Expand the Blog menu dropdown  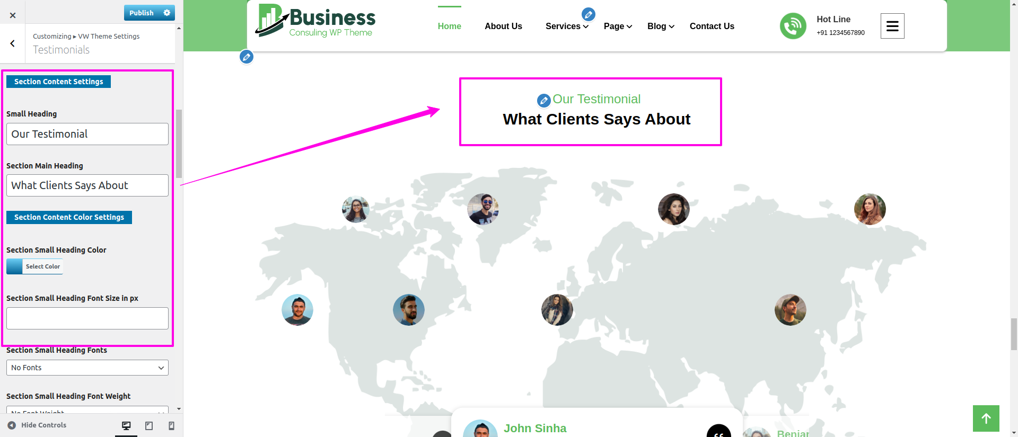click(x=661, y=26)
